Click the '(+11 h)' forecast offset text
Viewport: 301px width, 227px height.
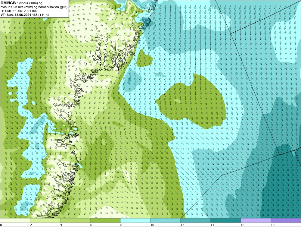(44, 15)
